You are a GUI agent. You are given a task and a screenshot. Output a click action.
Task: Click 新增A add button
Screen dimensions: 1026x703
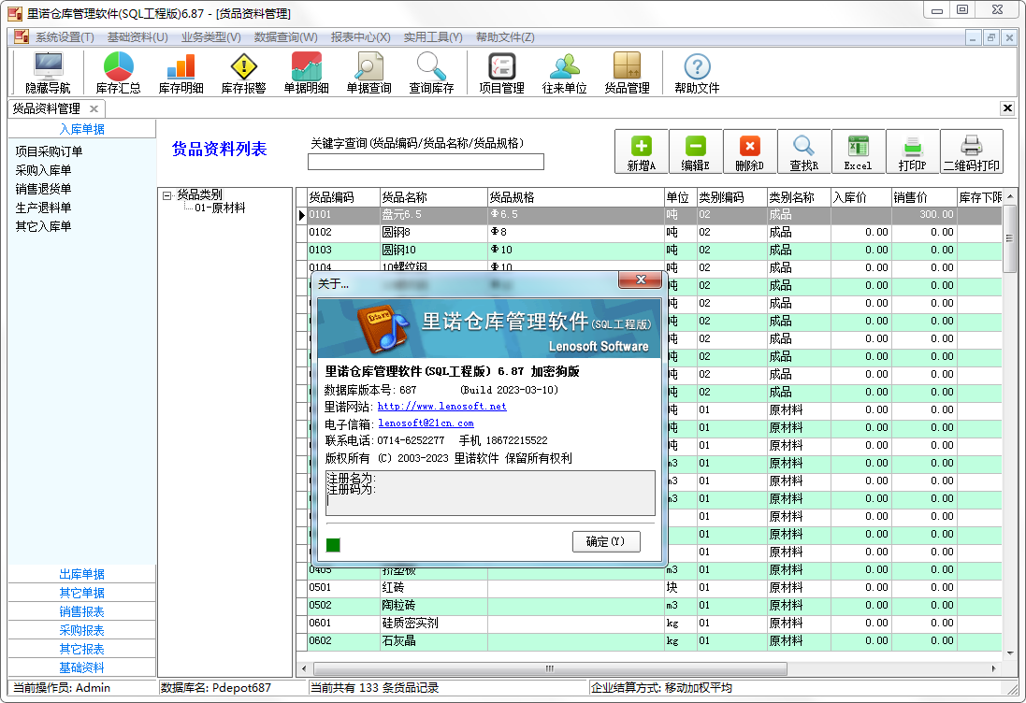tap(642, 151)
